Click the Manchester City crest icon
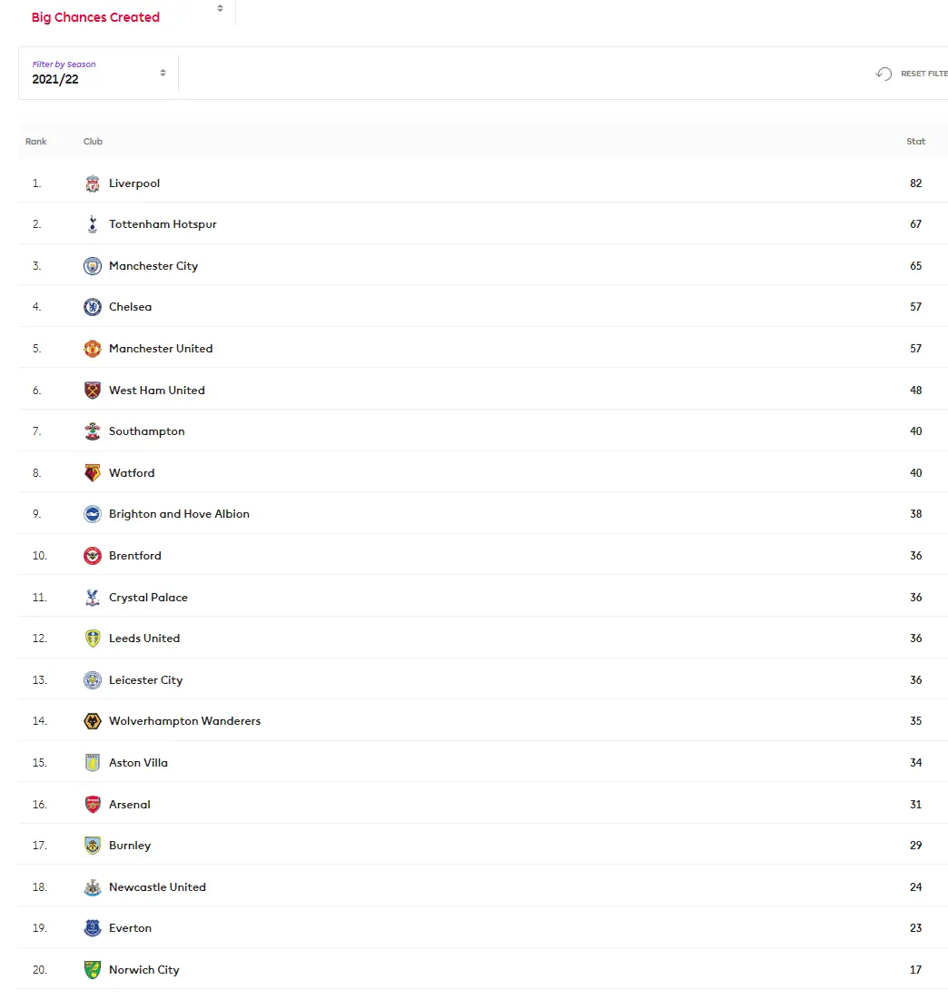 coord(93,266)
